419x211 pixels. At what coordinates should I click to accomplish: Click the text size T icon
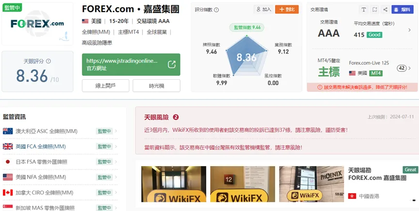tap(363, 10)
